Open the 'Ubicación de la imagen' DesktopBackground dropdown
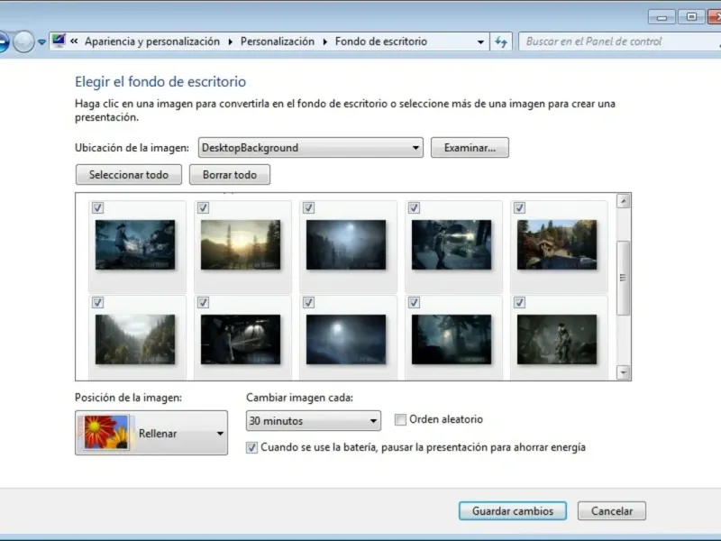The width and height of the screenshot is (721, 541). (x=311, y=148)
